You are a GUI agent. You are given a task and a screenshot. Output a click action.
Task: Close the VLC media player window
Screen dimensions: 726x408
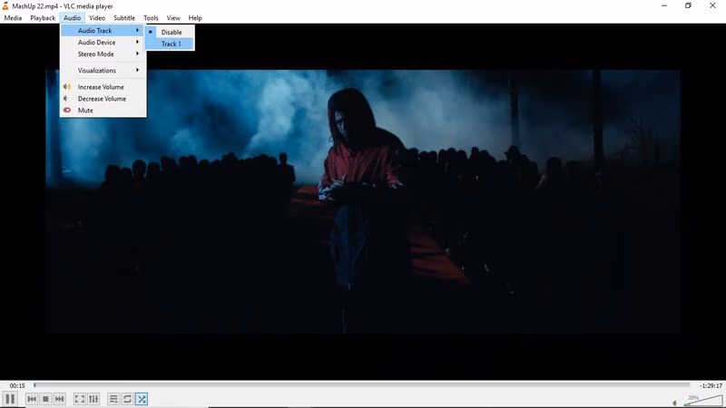pyautogui.click(x=712, y=5)
